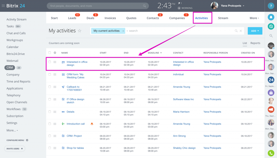Check the Interested in office design row checkbox
The width and height of the screenshot is (277, 158).
click(x=50, y=62)
